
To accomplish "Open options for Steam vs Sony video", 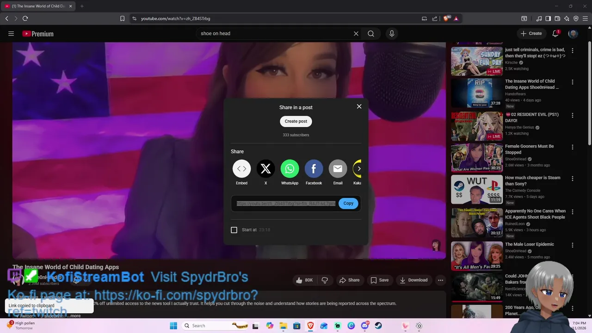I will click(573, 179).
